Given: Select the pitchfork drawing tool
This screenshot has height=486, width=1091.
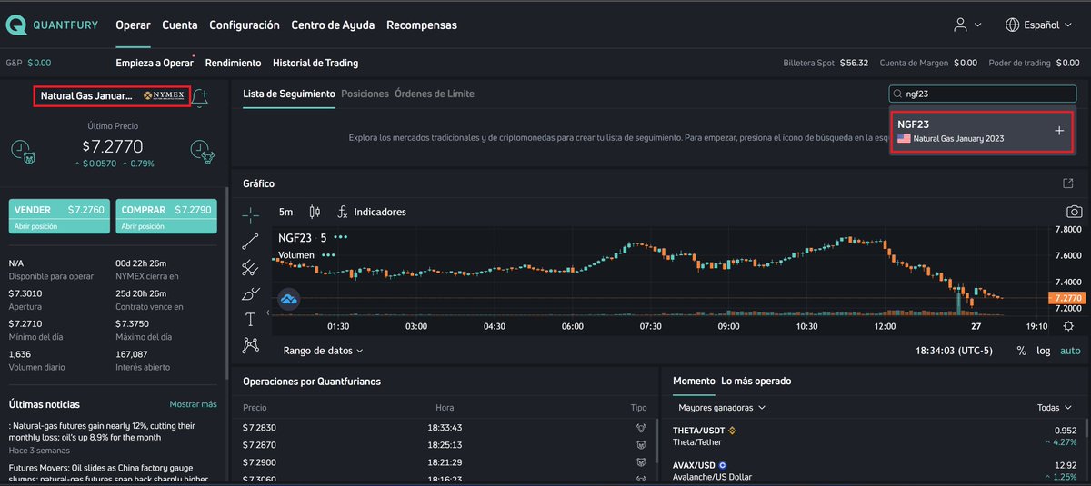Looking at the screenshot, I should click(x=251, y=267).
